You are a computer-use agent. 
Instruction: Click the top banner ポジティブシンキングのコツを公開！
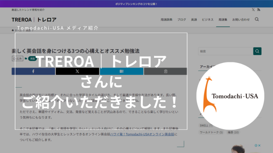point(136,4)
